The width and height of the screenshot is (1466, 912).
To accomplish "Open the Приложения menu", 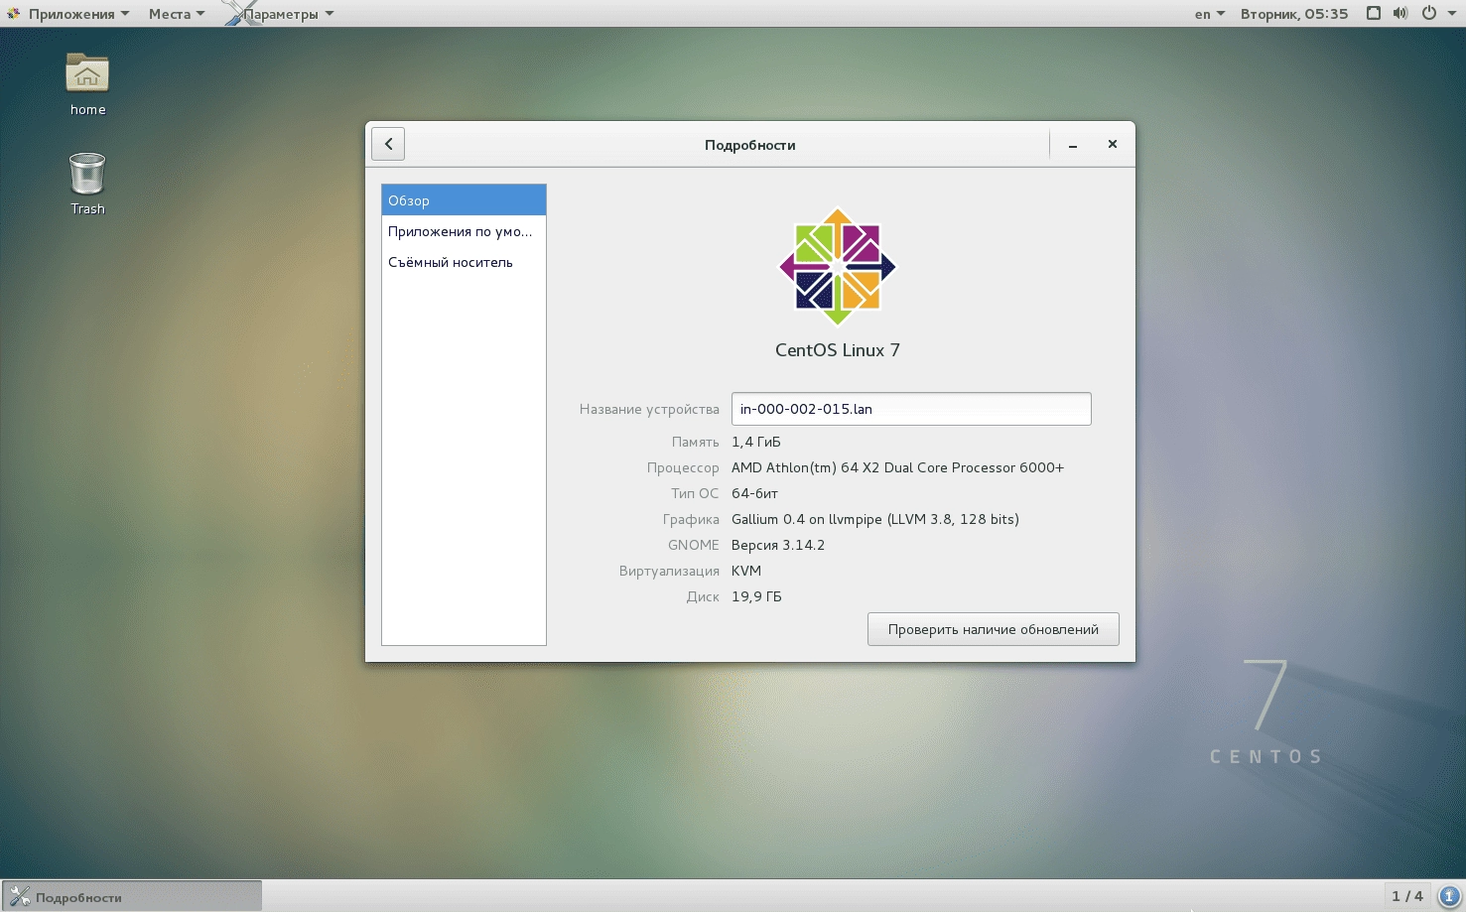I will tap(69, 14).
